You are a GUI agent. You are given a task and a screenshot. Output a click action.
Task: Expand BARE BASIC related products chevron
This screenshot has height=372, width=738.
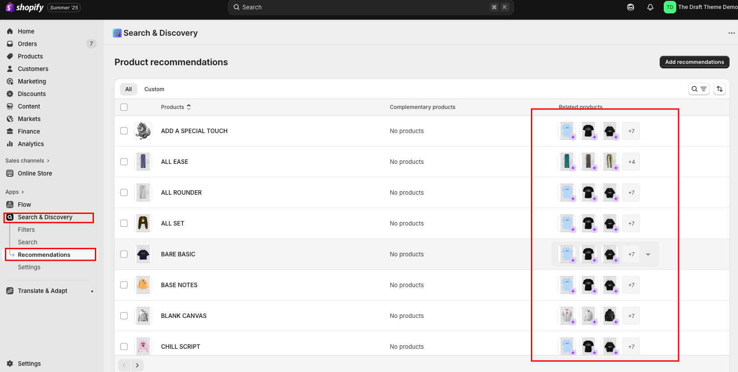(648, 254)
